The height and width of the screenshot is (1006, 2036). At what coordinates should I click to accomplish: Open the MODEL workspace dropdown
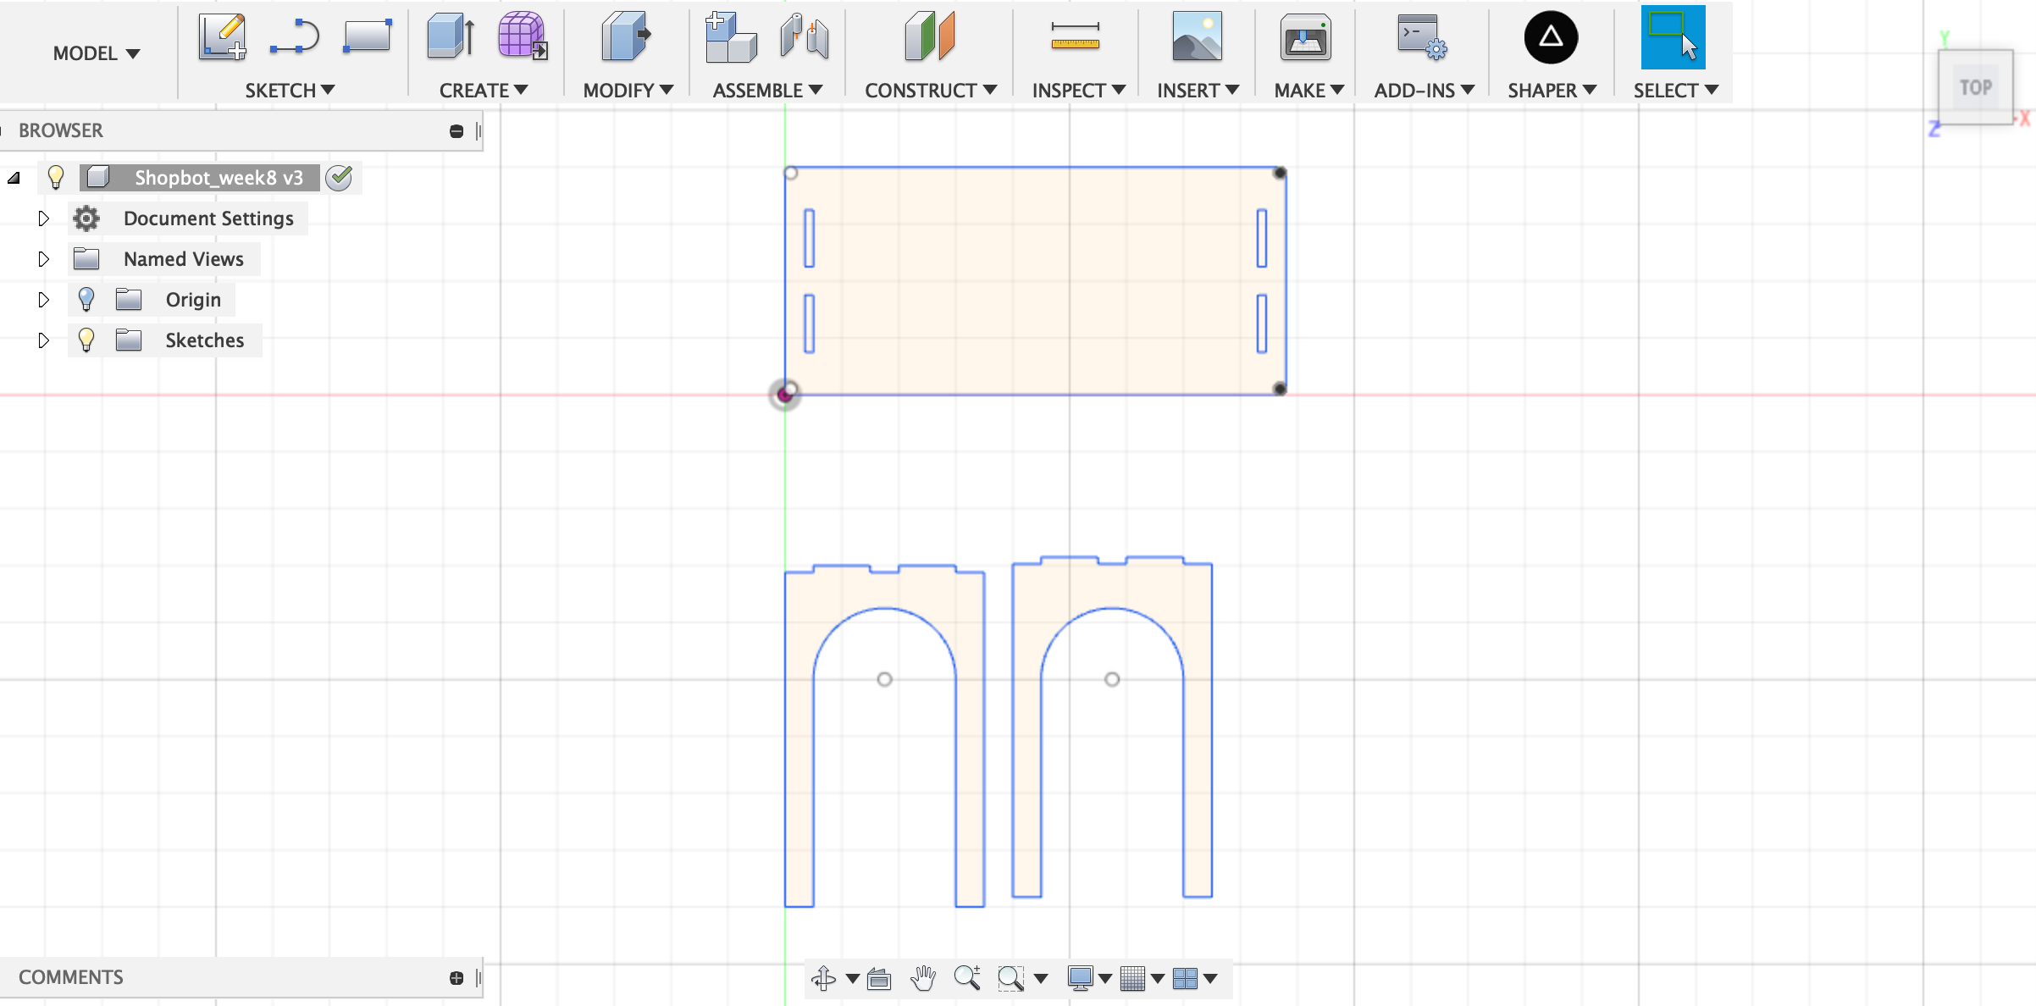point(96,53)
